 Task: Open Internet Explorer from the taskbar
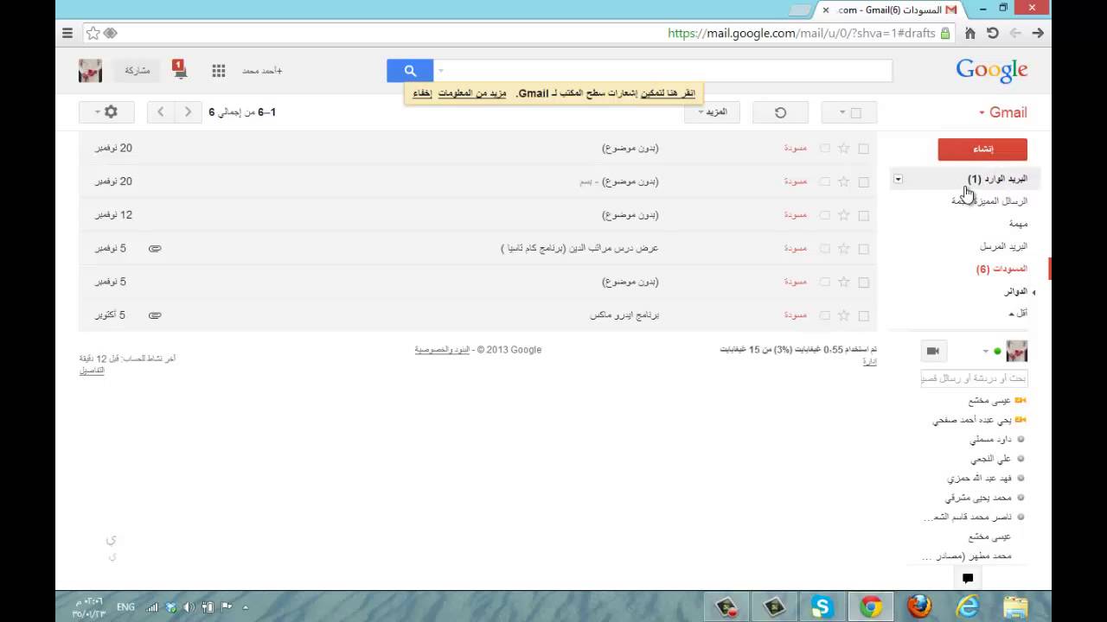click(x=968, y=607)
